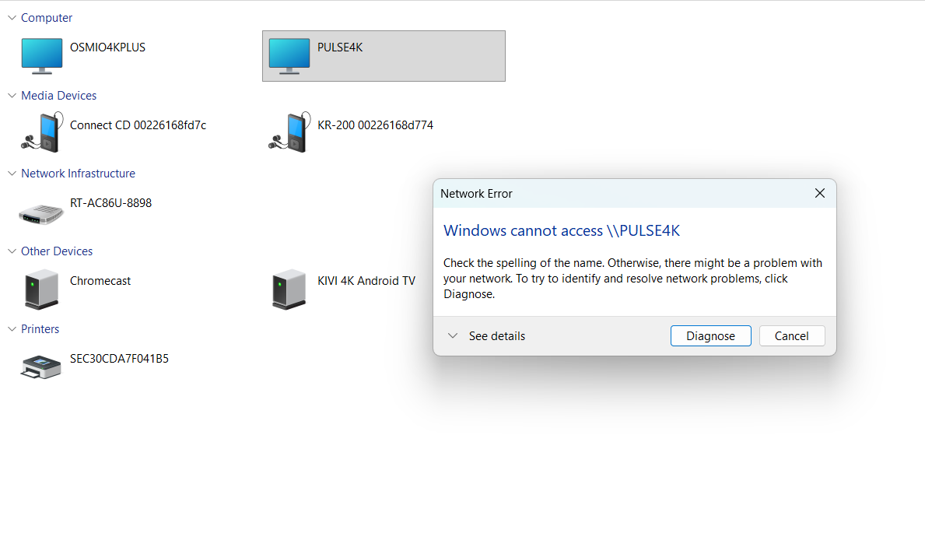This screenshot has width=925, height=551.
Task: Select the Connect CD media device icon
Action: coord(41,132)
